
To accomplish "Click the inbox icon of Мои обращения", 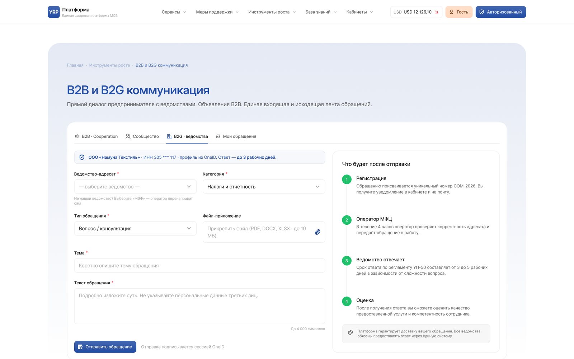I will click(x=218, y=136).
